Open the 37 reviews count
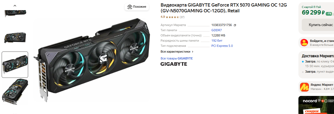The height and width of the screenshot is (114, 334). tap(182, 17)
